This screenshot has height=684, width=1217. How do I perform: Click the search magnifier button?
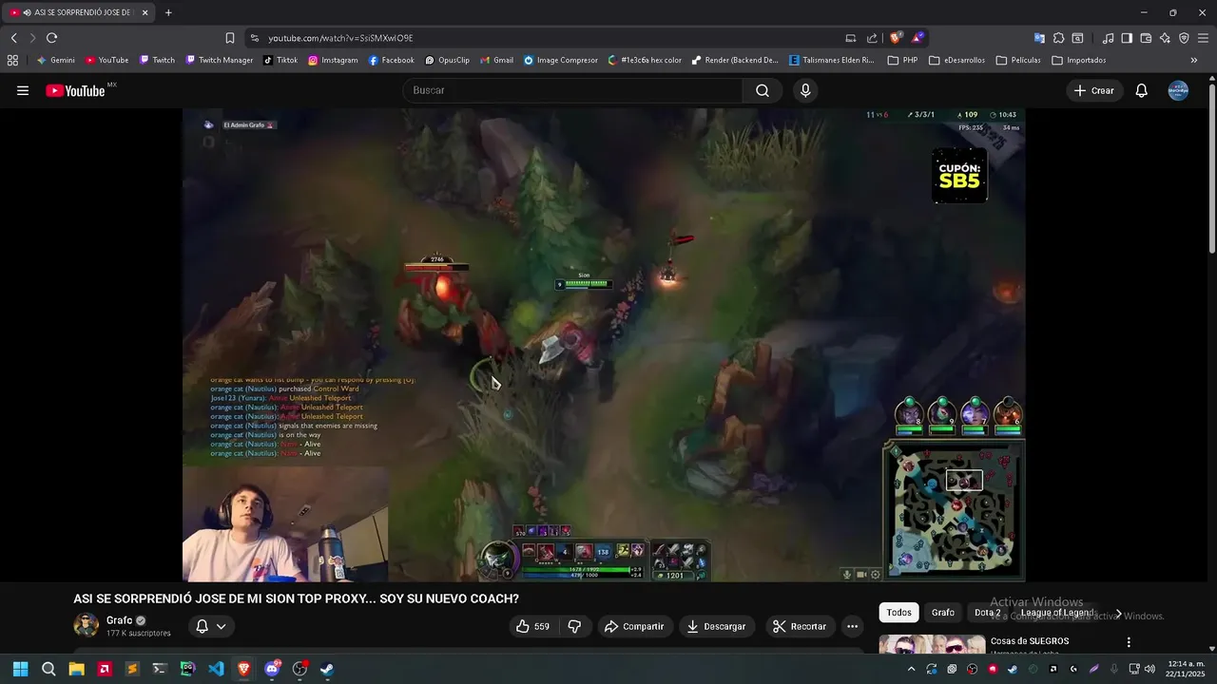[763, 90]
